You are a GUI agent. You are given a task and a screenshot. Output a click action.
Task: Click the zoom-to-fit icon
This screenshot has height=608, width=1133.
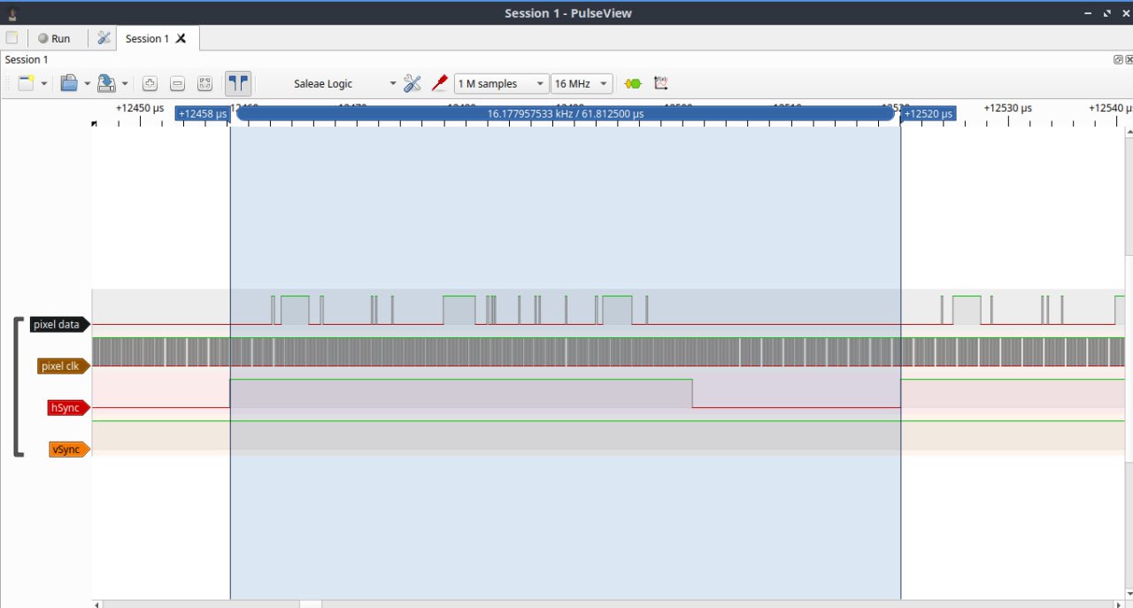tap(204, 83)
